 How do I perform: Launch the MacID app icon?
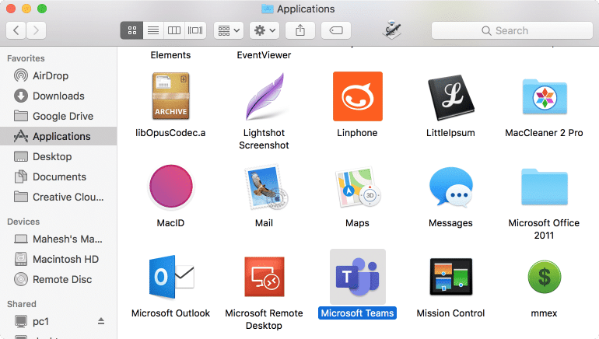click(171, 187)
